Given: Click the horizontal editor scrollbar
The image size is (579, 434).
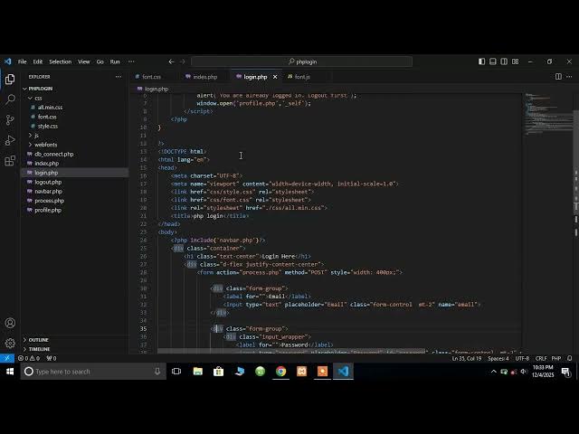Looking at the screenshot, I should click(x=291, y=351).
